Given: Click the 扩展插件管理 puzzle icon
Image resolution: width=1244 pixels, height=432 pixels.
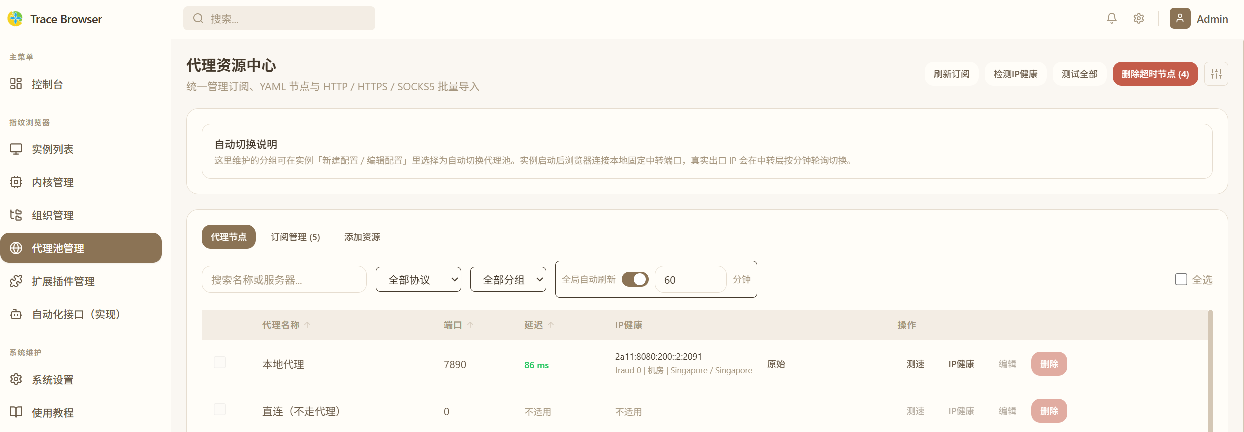Looking at the screenshot, I should point(16,281).
